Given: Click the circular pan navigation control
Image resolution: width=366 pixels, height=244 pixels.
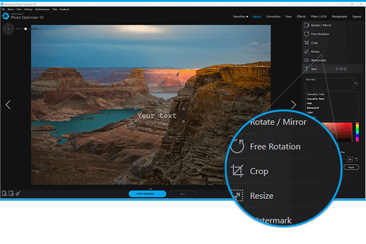Looking at the screenshot, I should click(9, 29).
